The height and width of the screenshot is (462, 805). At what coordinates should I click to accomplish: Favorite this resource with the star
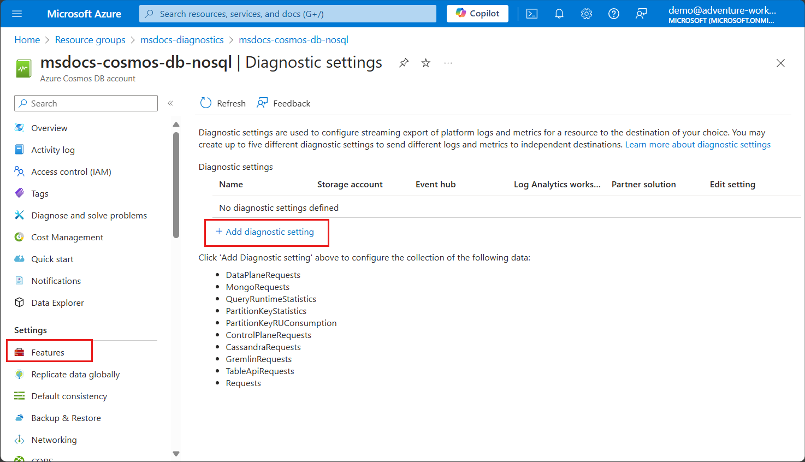(x=426, y=63)
